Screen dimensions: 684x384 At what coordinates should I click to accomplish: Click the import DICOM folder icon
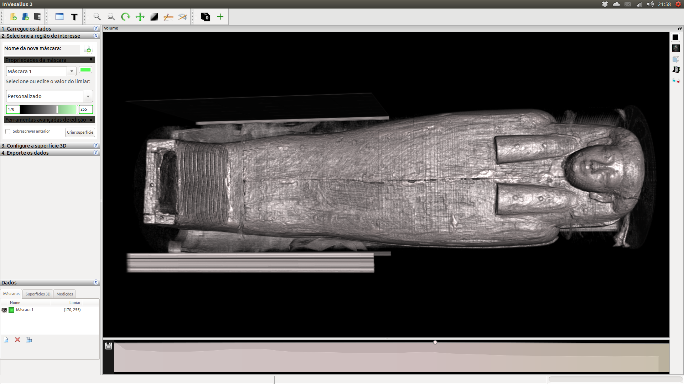(14, 17)
